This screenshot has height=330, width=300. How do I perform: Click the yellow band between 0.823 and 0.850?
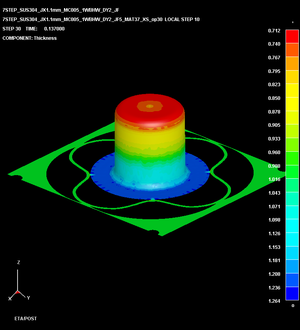click(292, 90)
